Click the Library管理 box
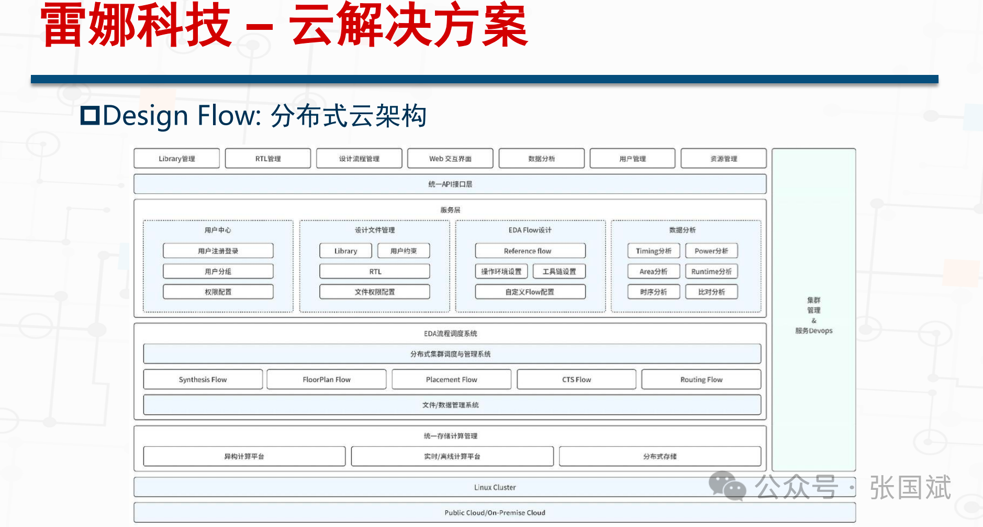This screenshot has height=527, width=983. tap(177, 158)
